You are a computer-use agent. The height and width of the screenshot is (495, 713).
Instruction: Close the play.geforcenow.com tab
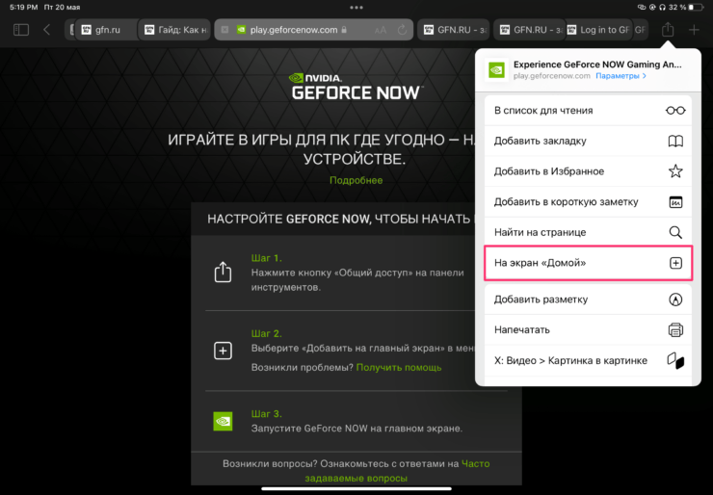tap(224, 30)
